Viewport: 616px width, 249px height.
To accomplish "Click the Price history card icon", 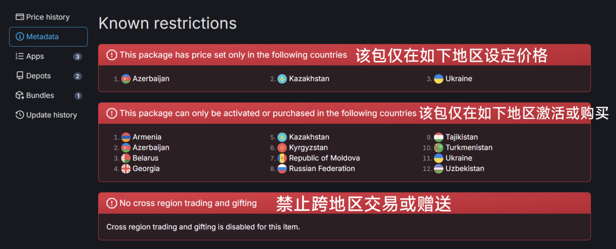I will tap(20, 17).
